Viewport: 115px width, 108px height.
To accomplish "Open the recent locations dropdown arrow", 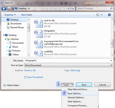I will (13, 9).
